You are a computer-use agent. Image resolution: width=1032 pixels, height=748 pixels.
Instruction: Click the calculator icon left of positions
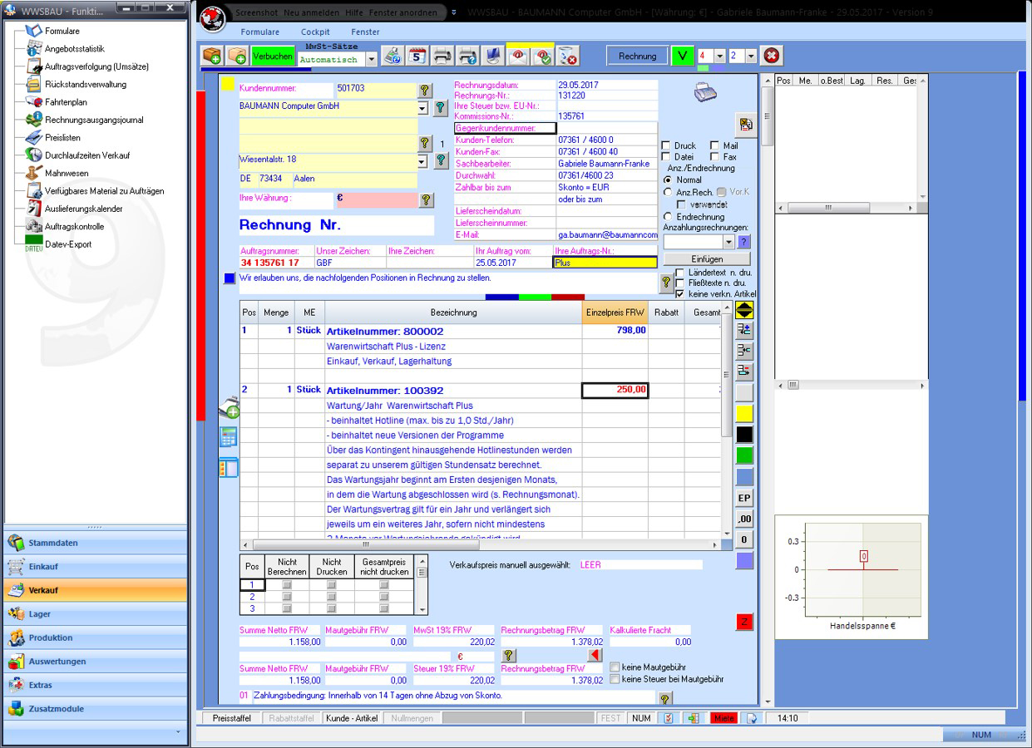228,437
